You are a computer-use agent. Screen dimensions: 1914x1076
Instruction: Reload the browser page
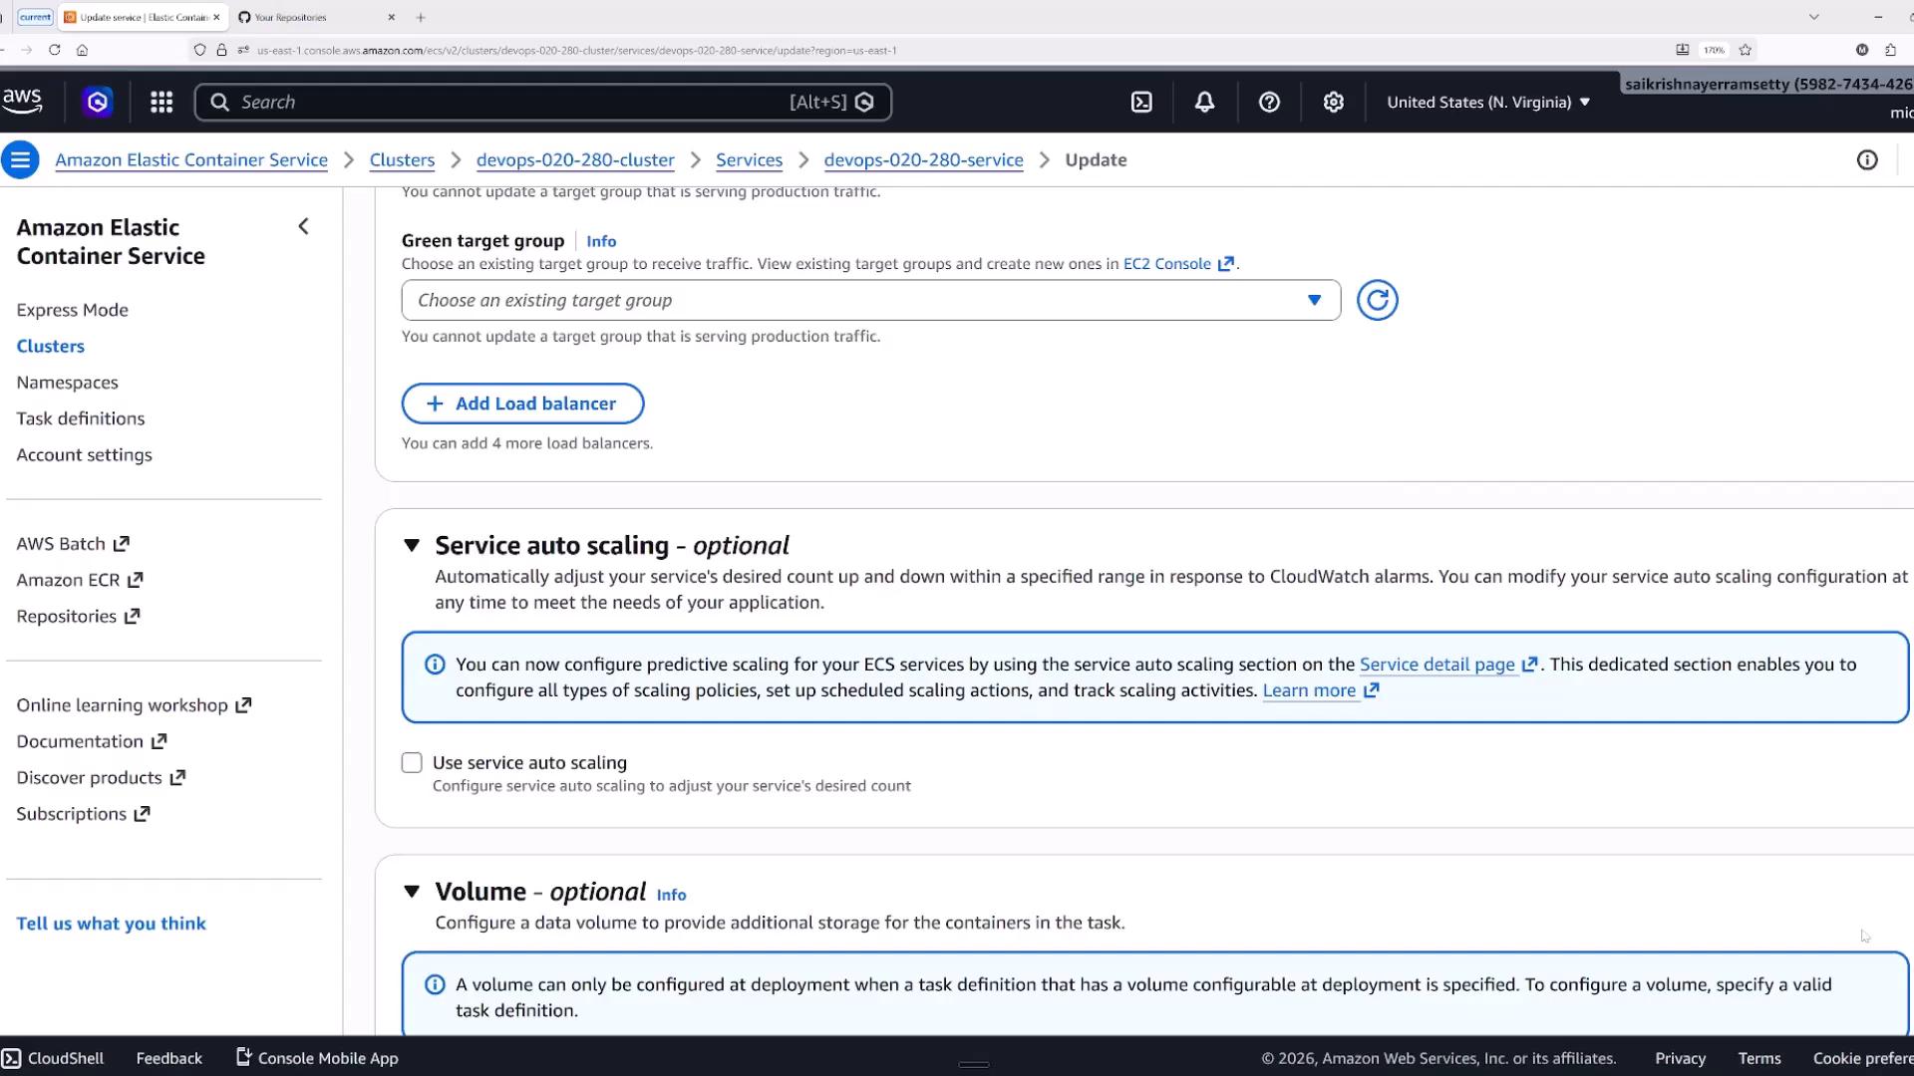55,50
